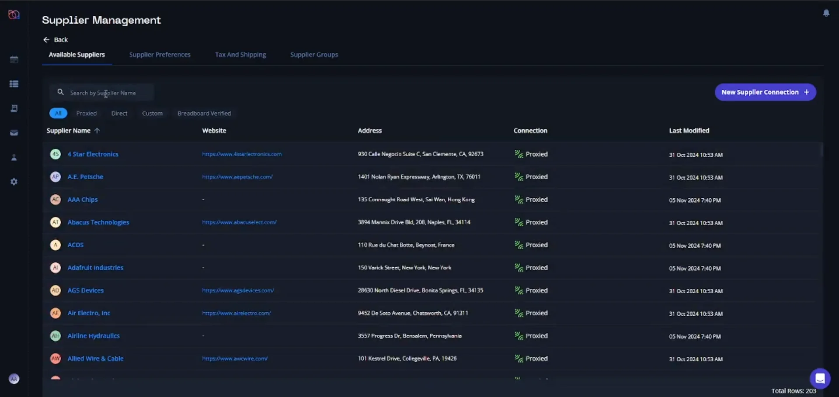Click the AE avatar for Air Electro, Inc

click(x=56, y=313)
